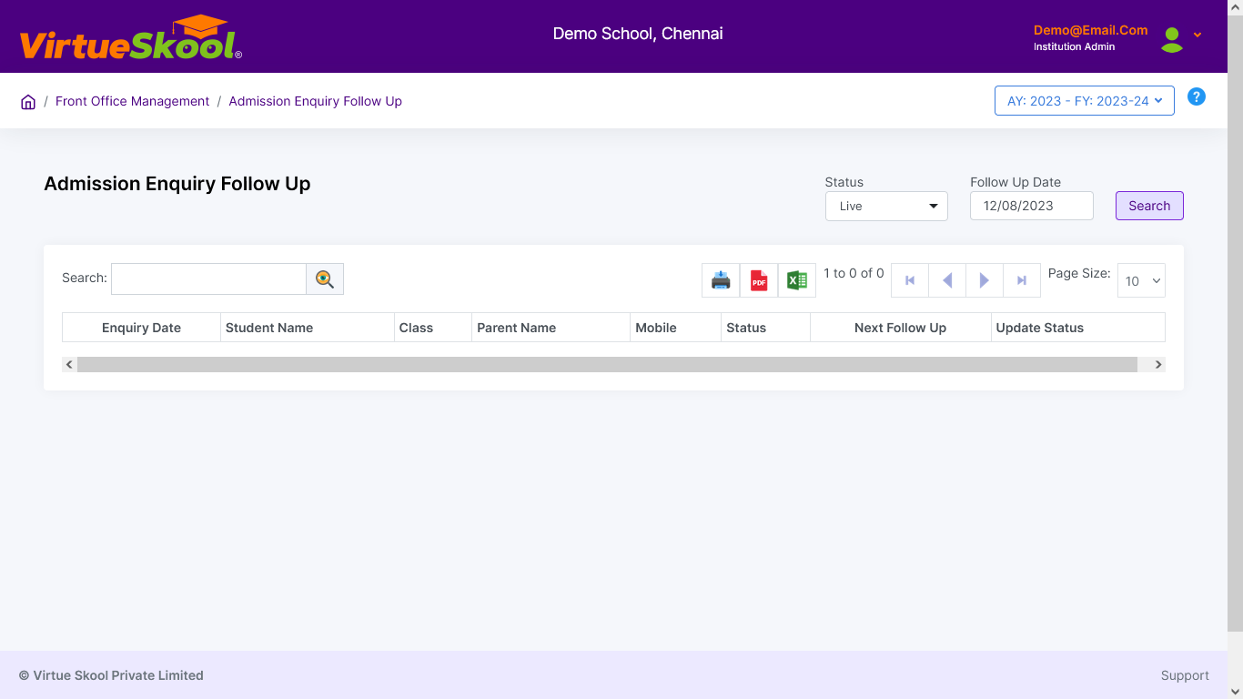Viewport: 1243px width, 699px height.
Task: Click the table horizontal scrollbar left arrow
Action: pos(69,364)
